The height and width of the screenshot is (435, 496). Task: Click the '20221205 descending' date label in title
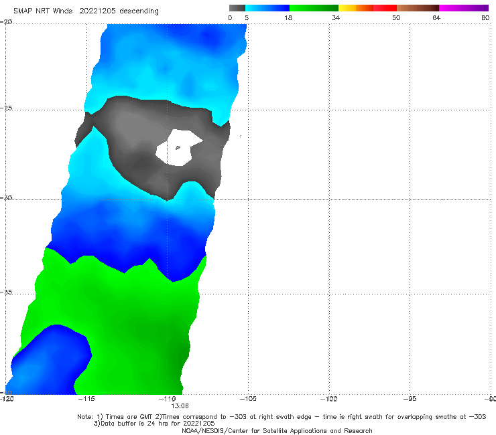pos(119,11)
